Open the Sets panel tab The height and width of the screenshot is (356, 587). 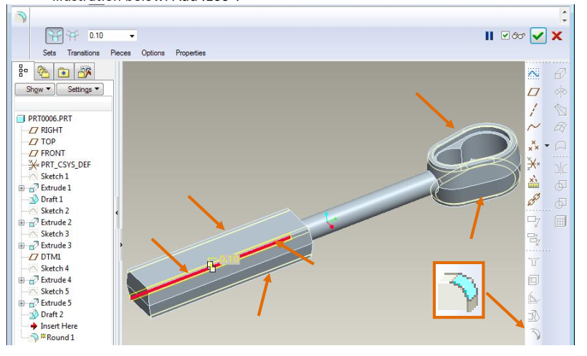click(49, 53)
